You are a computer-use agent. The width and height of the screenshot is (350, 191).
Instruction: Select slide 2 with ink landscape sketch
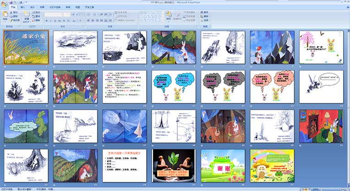point(75,47)
